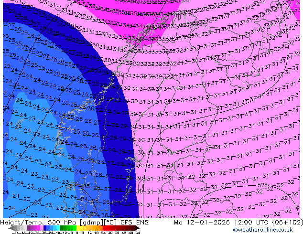Click the weatheronline.co.uk copyright link

(x=263, y=230)
